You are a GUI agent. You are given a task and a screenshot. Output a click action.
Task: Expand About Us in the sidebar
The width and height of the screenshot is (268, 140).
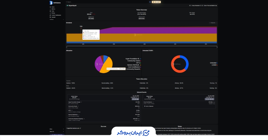52,131
